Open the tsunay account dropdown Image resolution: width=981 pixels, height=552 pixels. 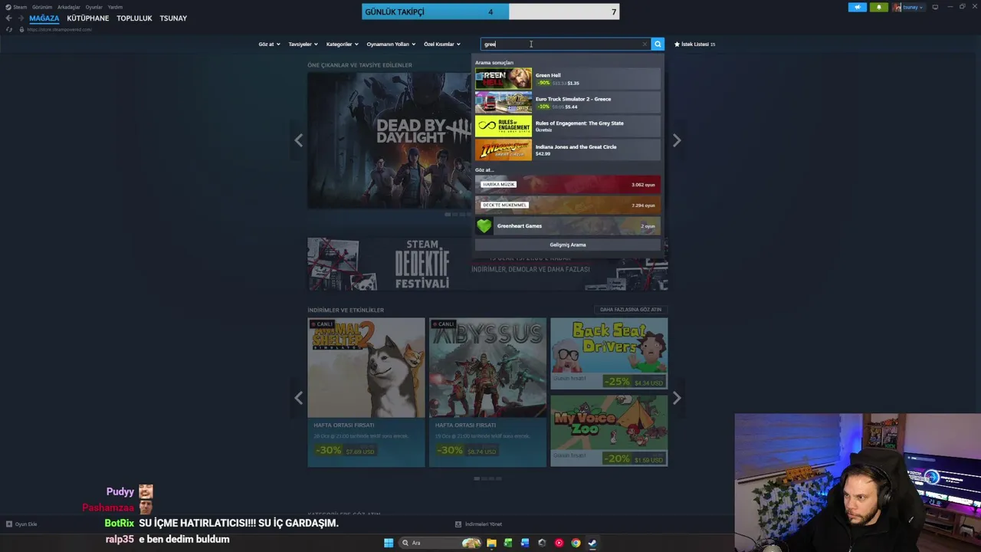coord(913,7)
